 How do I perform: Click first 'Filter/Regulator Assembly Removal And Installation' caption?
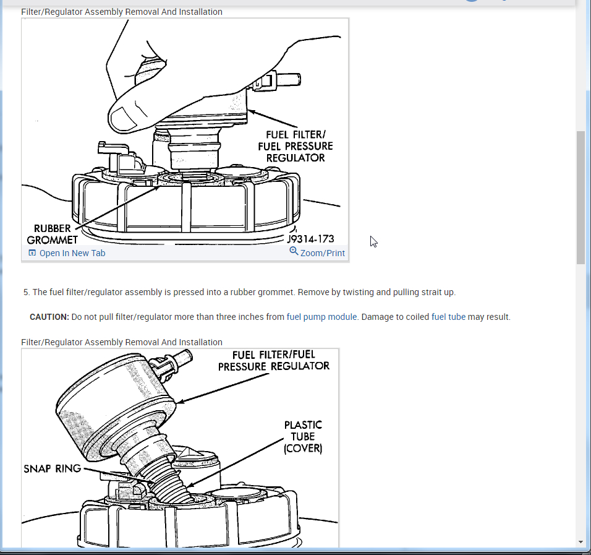[122, 12]
